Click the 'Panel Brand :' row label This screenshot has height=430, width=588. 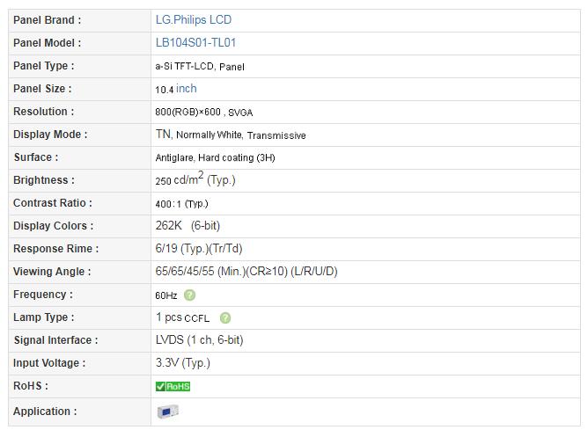pos(48,19)
